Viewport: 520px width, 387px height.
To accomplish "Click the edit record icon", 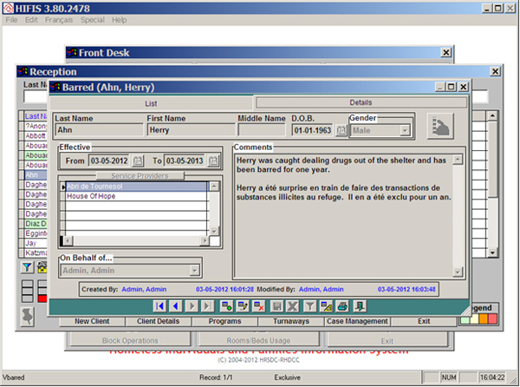I will pyautogui.click(x=242, y=306).
